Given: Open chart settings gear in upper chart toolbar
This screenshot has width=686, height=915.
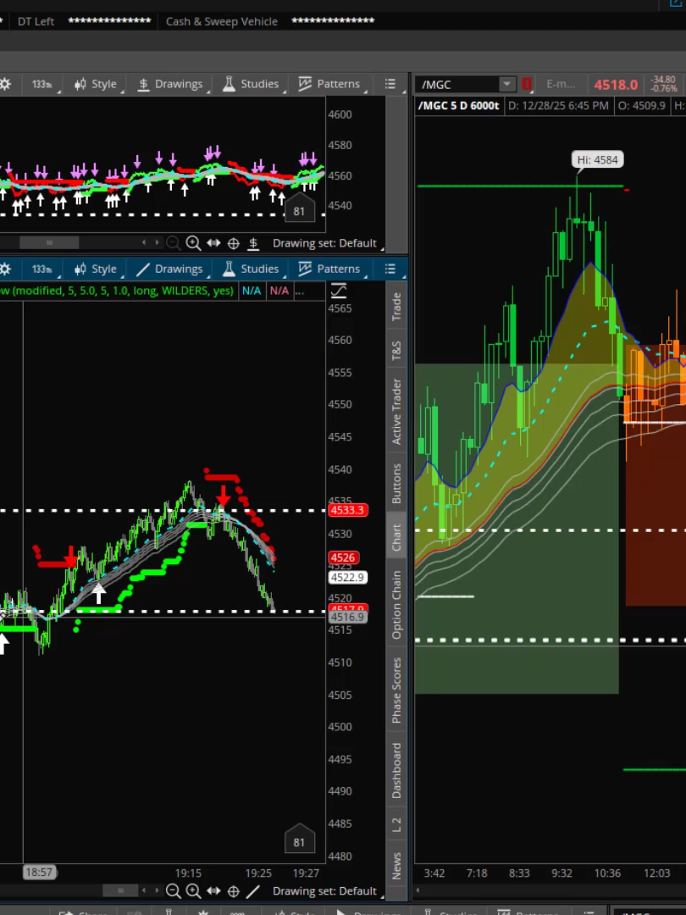Looking at the screenshot, I should click(5, 84).
